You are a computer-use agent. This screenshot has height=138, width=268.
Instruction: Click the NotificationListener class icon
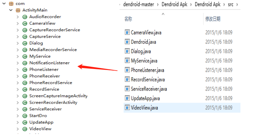tap(24, 63)
